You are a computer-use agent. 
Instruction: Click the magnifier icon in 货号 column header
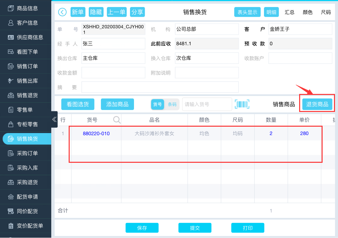point(117,120)
